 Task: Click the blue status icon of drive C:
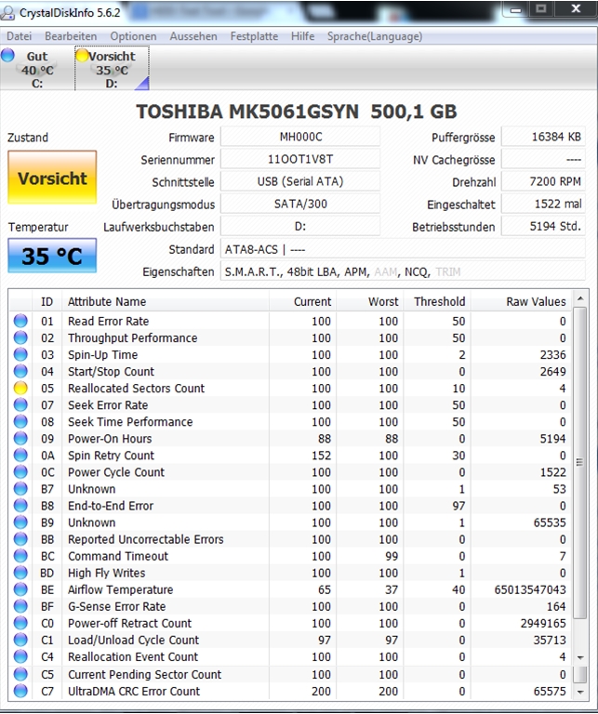[x=7, y=56]
